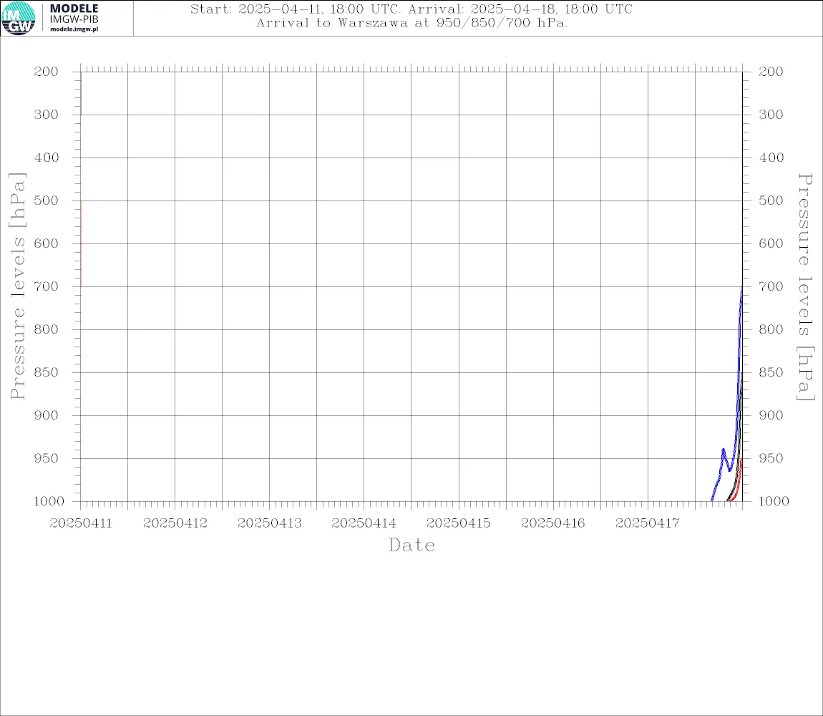Click the x-axis label 20250417
823x716 pixels.
coord(648,523)
